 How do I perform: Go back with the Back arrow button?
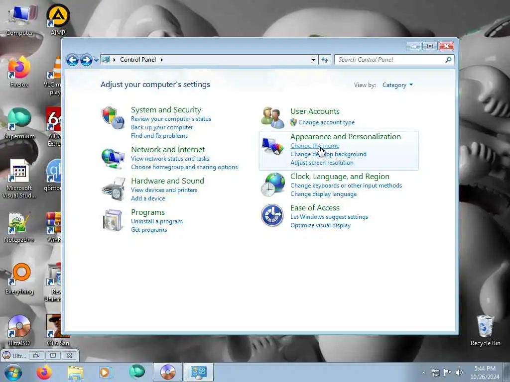(72, 60)
